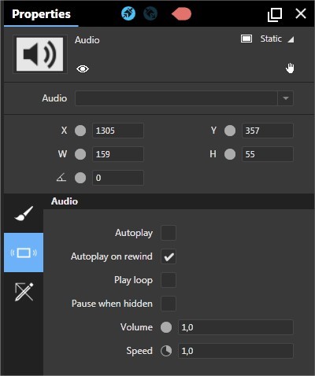Edit the Speed field 1,0

[235, 351]
